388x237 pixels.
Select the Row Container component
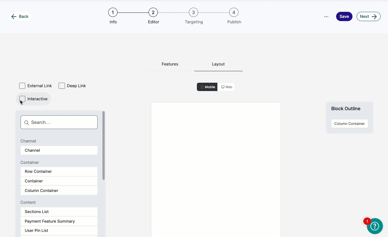click(x=59, y=172)
